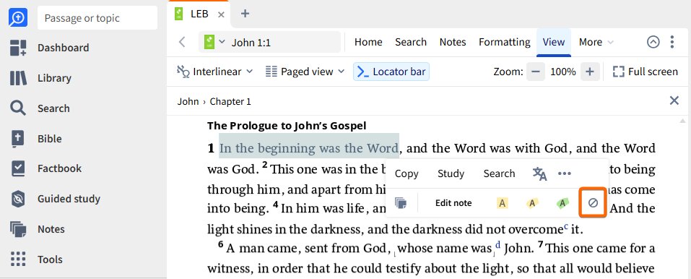Click the translate icon in popup
This screenshot has width=691, height=279.
(540, 174)
